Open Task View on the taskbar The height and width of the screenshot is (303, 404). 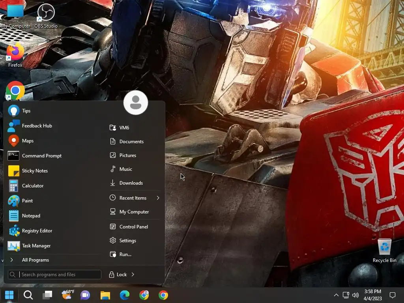click(x=47, y=295)
